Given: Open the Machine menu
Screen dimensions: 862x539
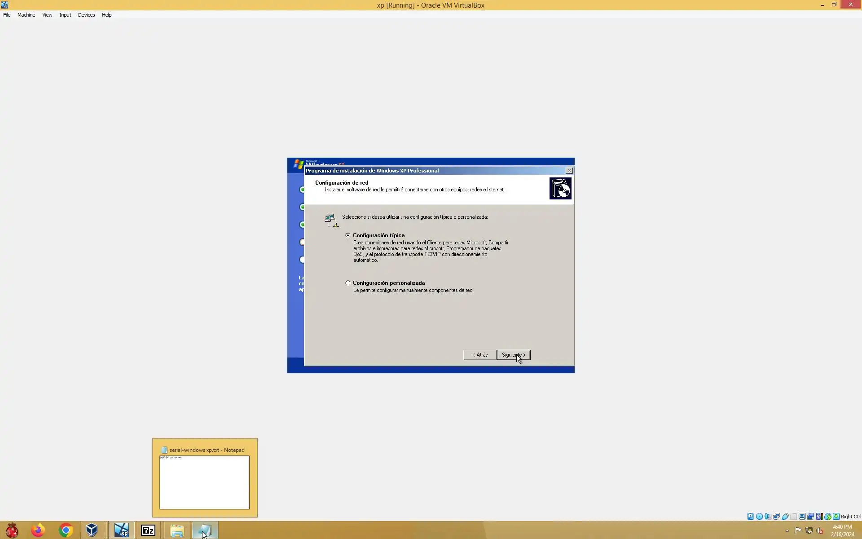Looking at the screenshot, I should click(26, 15).
